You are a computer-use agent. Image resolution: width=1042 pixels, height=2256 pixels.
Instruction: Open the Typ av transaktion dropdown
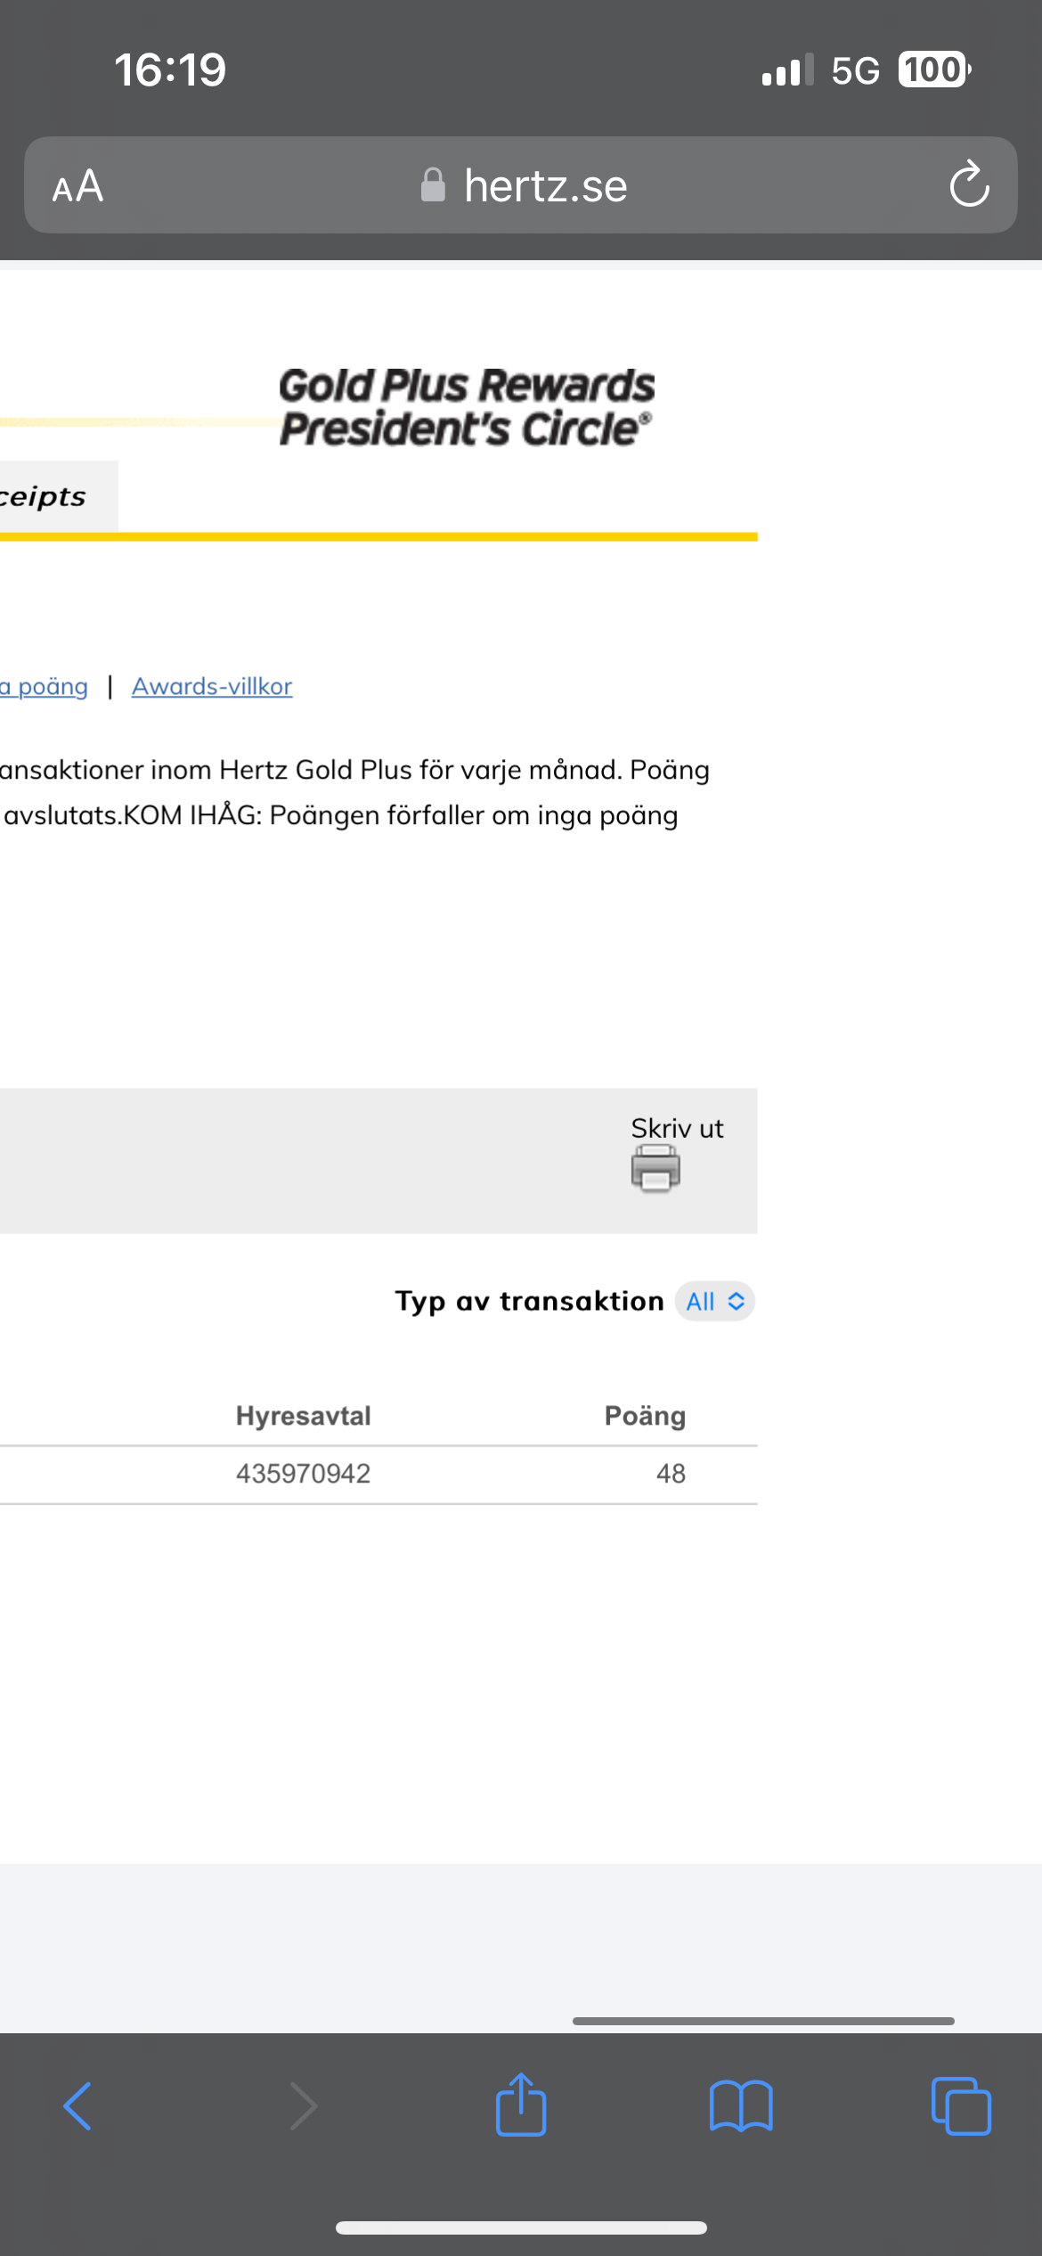click(x=714, y=1302)
